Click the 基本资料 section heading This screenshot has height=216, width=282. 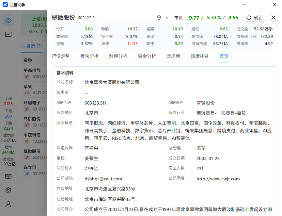point(65,73)
